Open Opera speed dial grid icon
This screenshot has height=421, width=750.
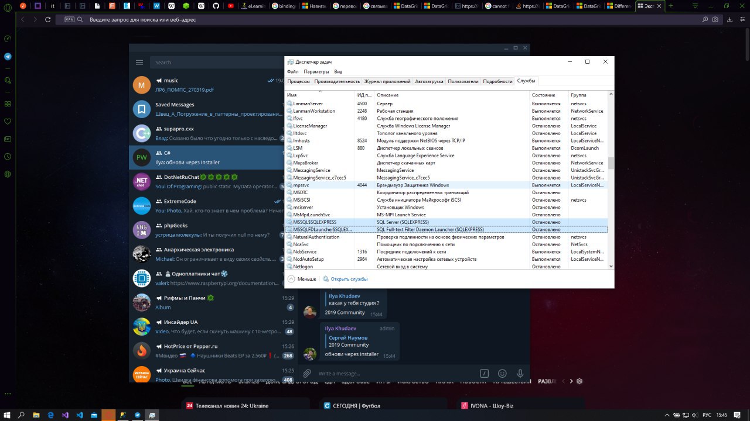8,103
